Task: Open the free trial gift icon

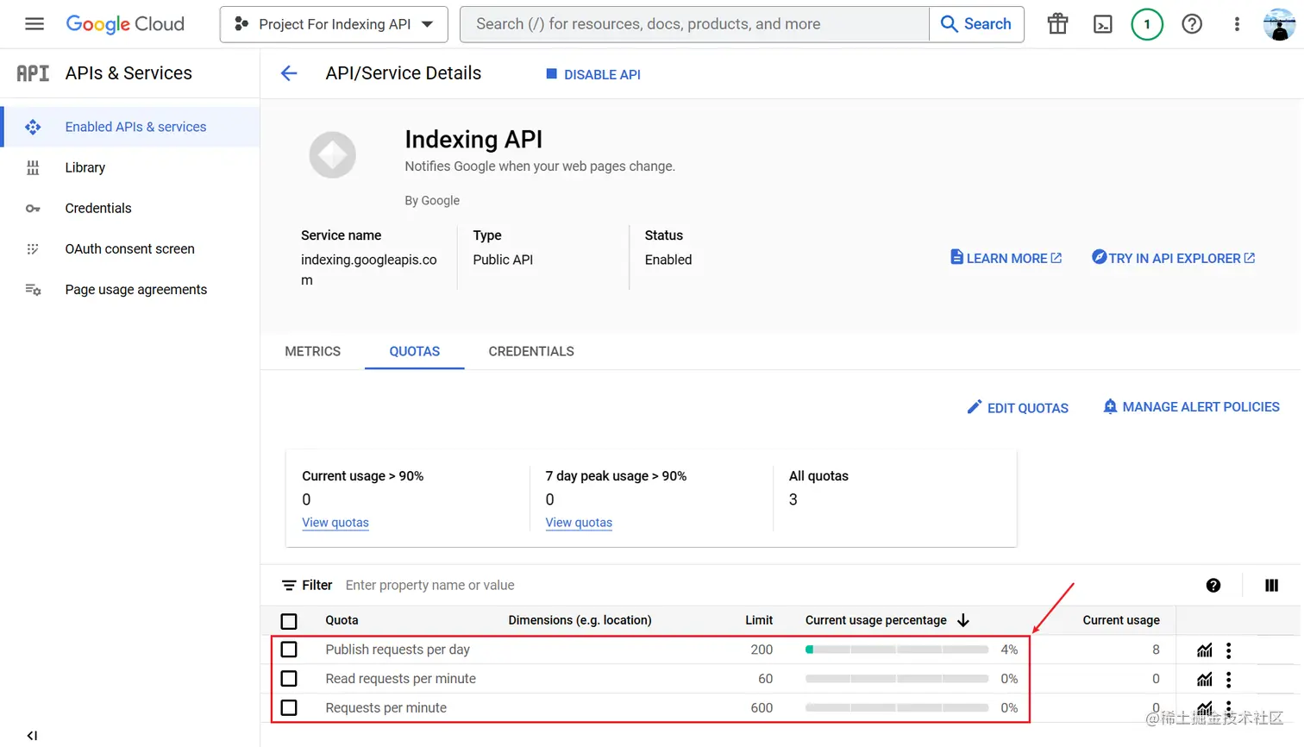Action: [1057, 24]
